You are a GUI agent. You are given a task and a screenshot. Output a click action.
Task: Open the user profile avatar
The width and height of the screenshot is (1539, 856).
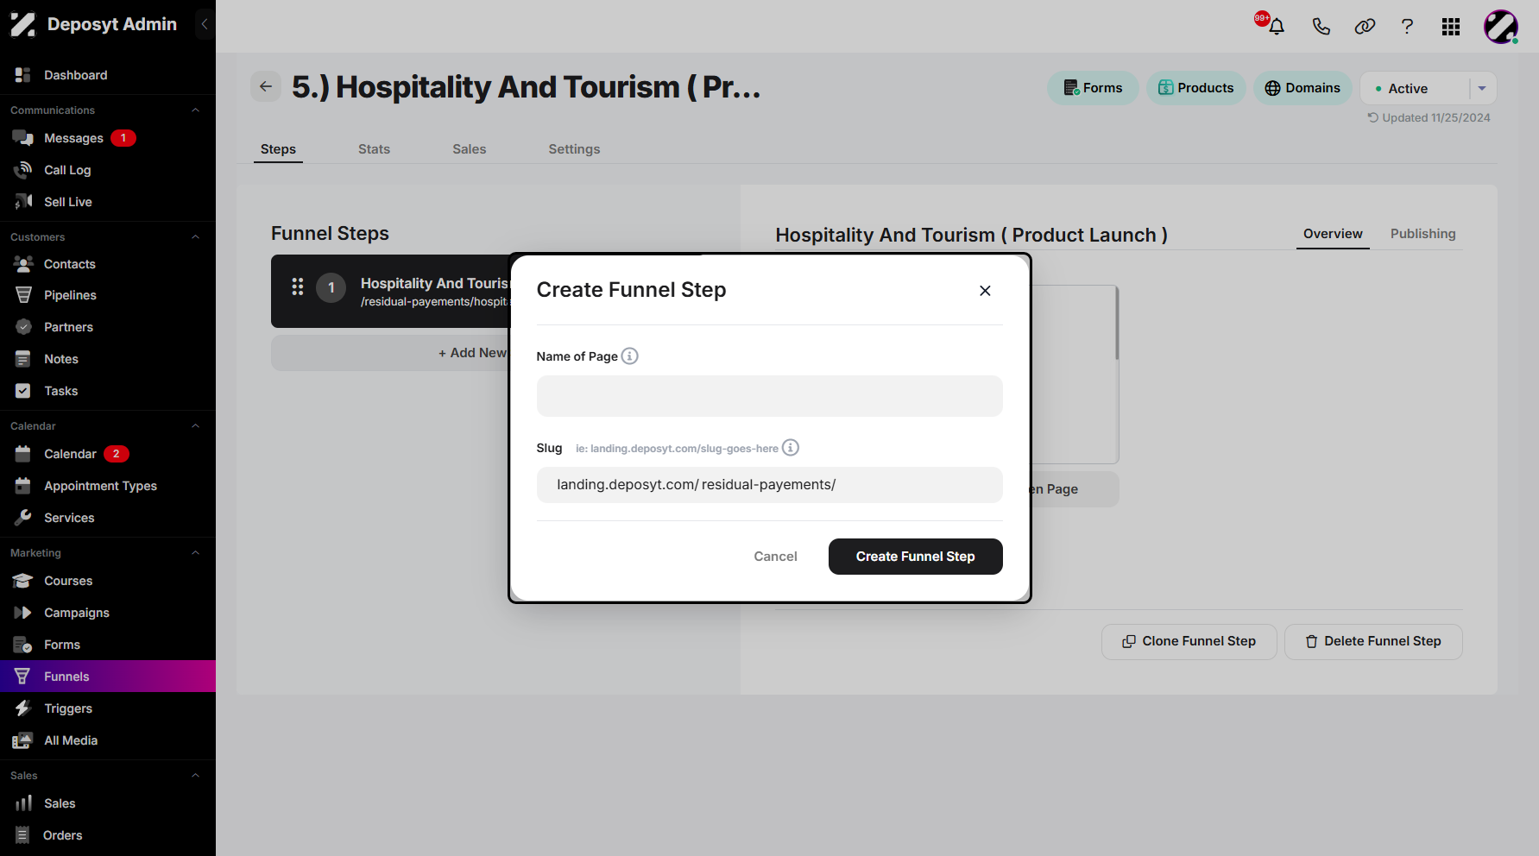[x=1501, y=27]
